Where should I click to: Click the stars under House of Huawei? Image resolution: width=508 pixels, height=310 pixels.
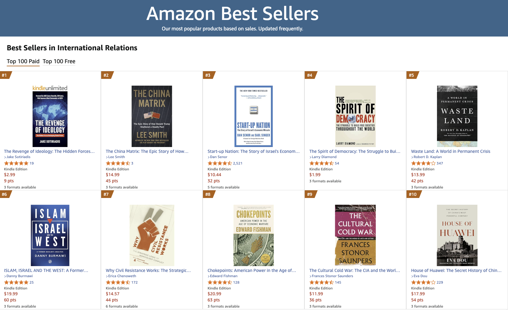tap(423, 282)
